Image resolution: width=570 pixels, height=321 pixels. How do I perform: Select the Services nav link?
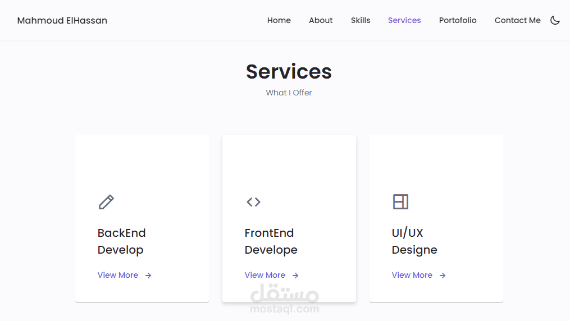click(x=404, y=20)
